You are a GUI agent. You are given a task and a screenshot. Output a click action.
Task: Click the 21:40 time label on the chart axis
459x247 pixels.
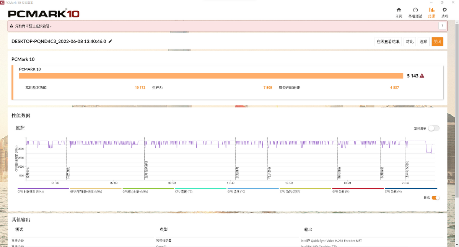405,183
